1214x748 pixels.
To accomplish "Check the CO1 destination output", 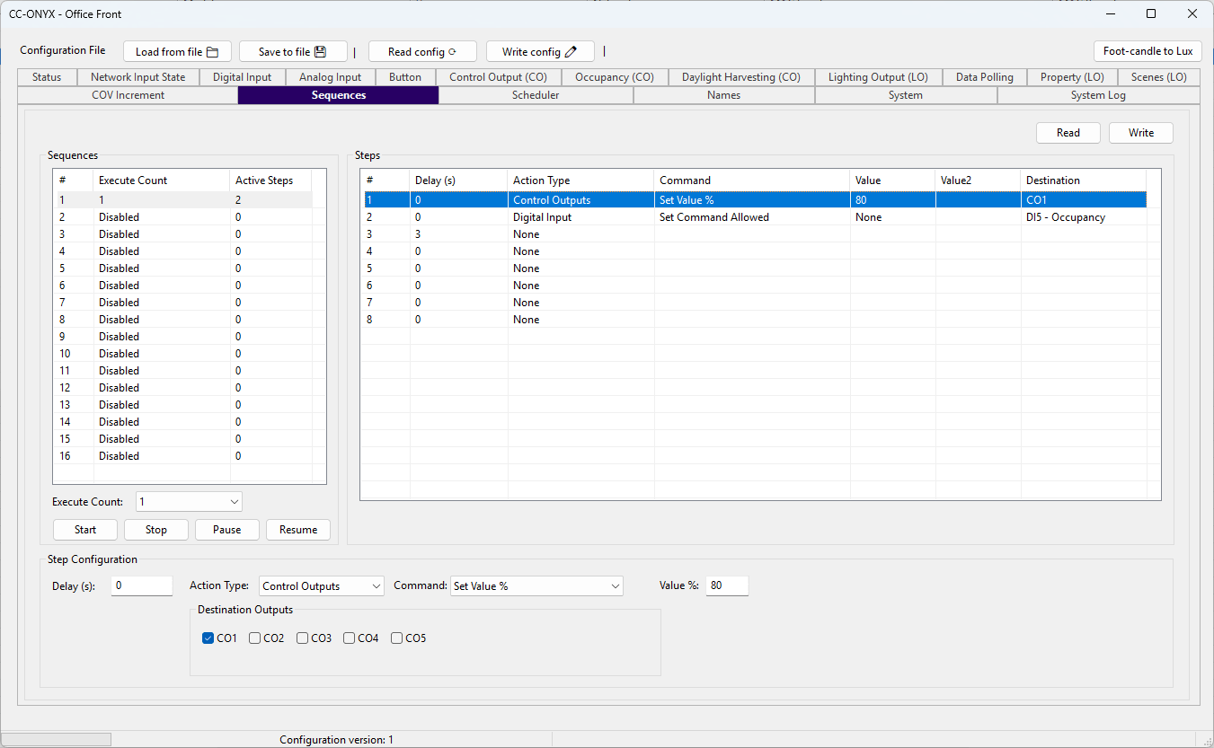I will click(208, 638).
